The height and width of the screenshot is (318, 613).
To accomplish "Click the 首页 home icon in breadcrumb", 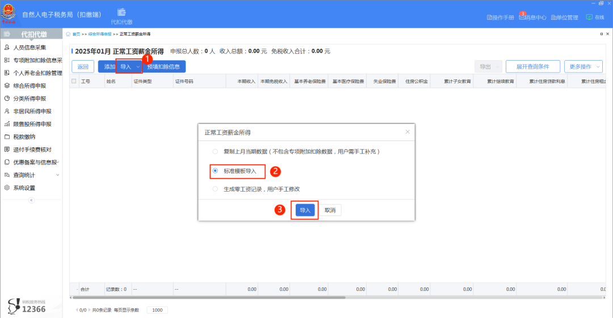I will (x=69, y=34).
